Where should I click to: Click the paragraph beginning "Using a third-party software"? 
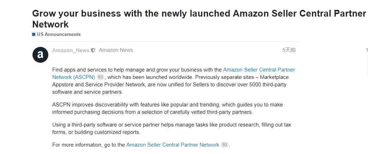(x=171, y=128)
